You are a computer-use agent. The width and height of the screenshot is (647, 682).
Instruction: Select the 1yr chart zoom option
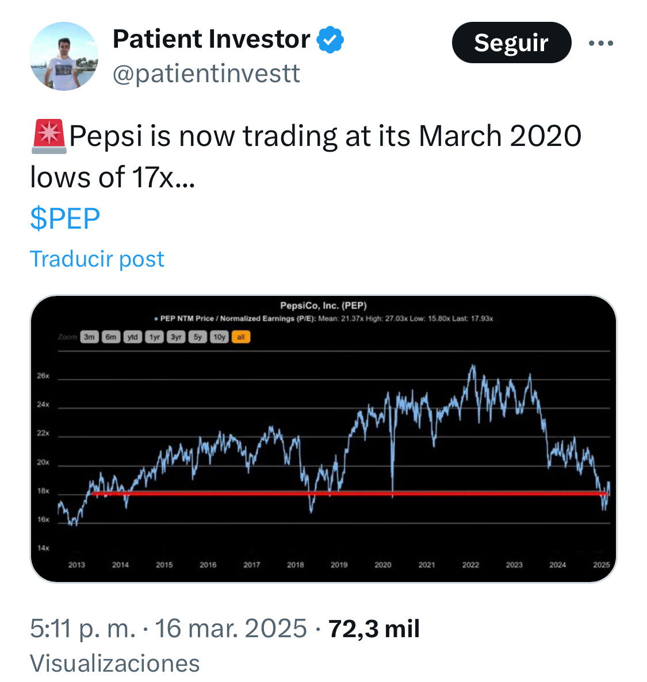pos(155,337)
